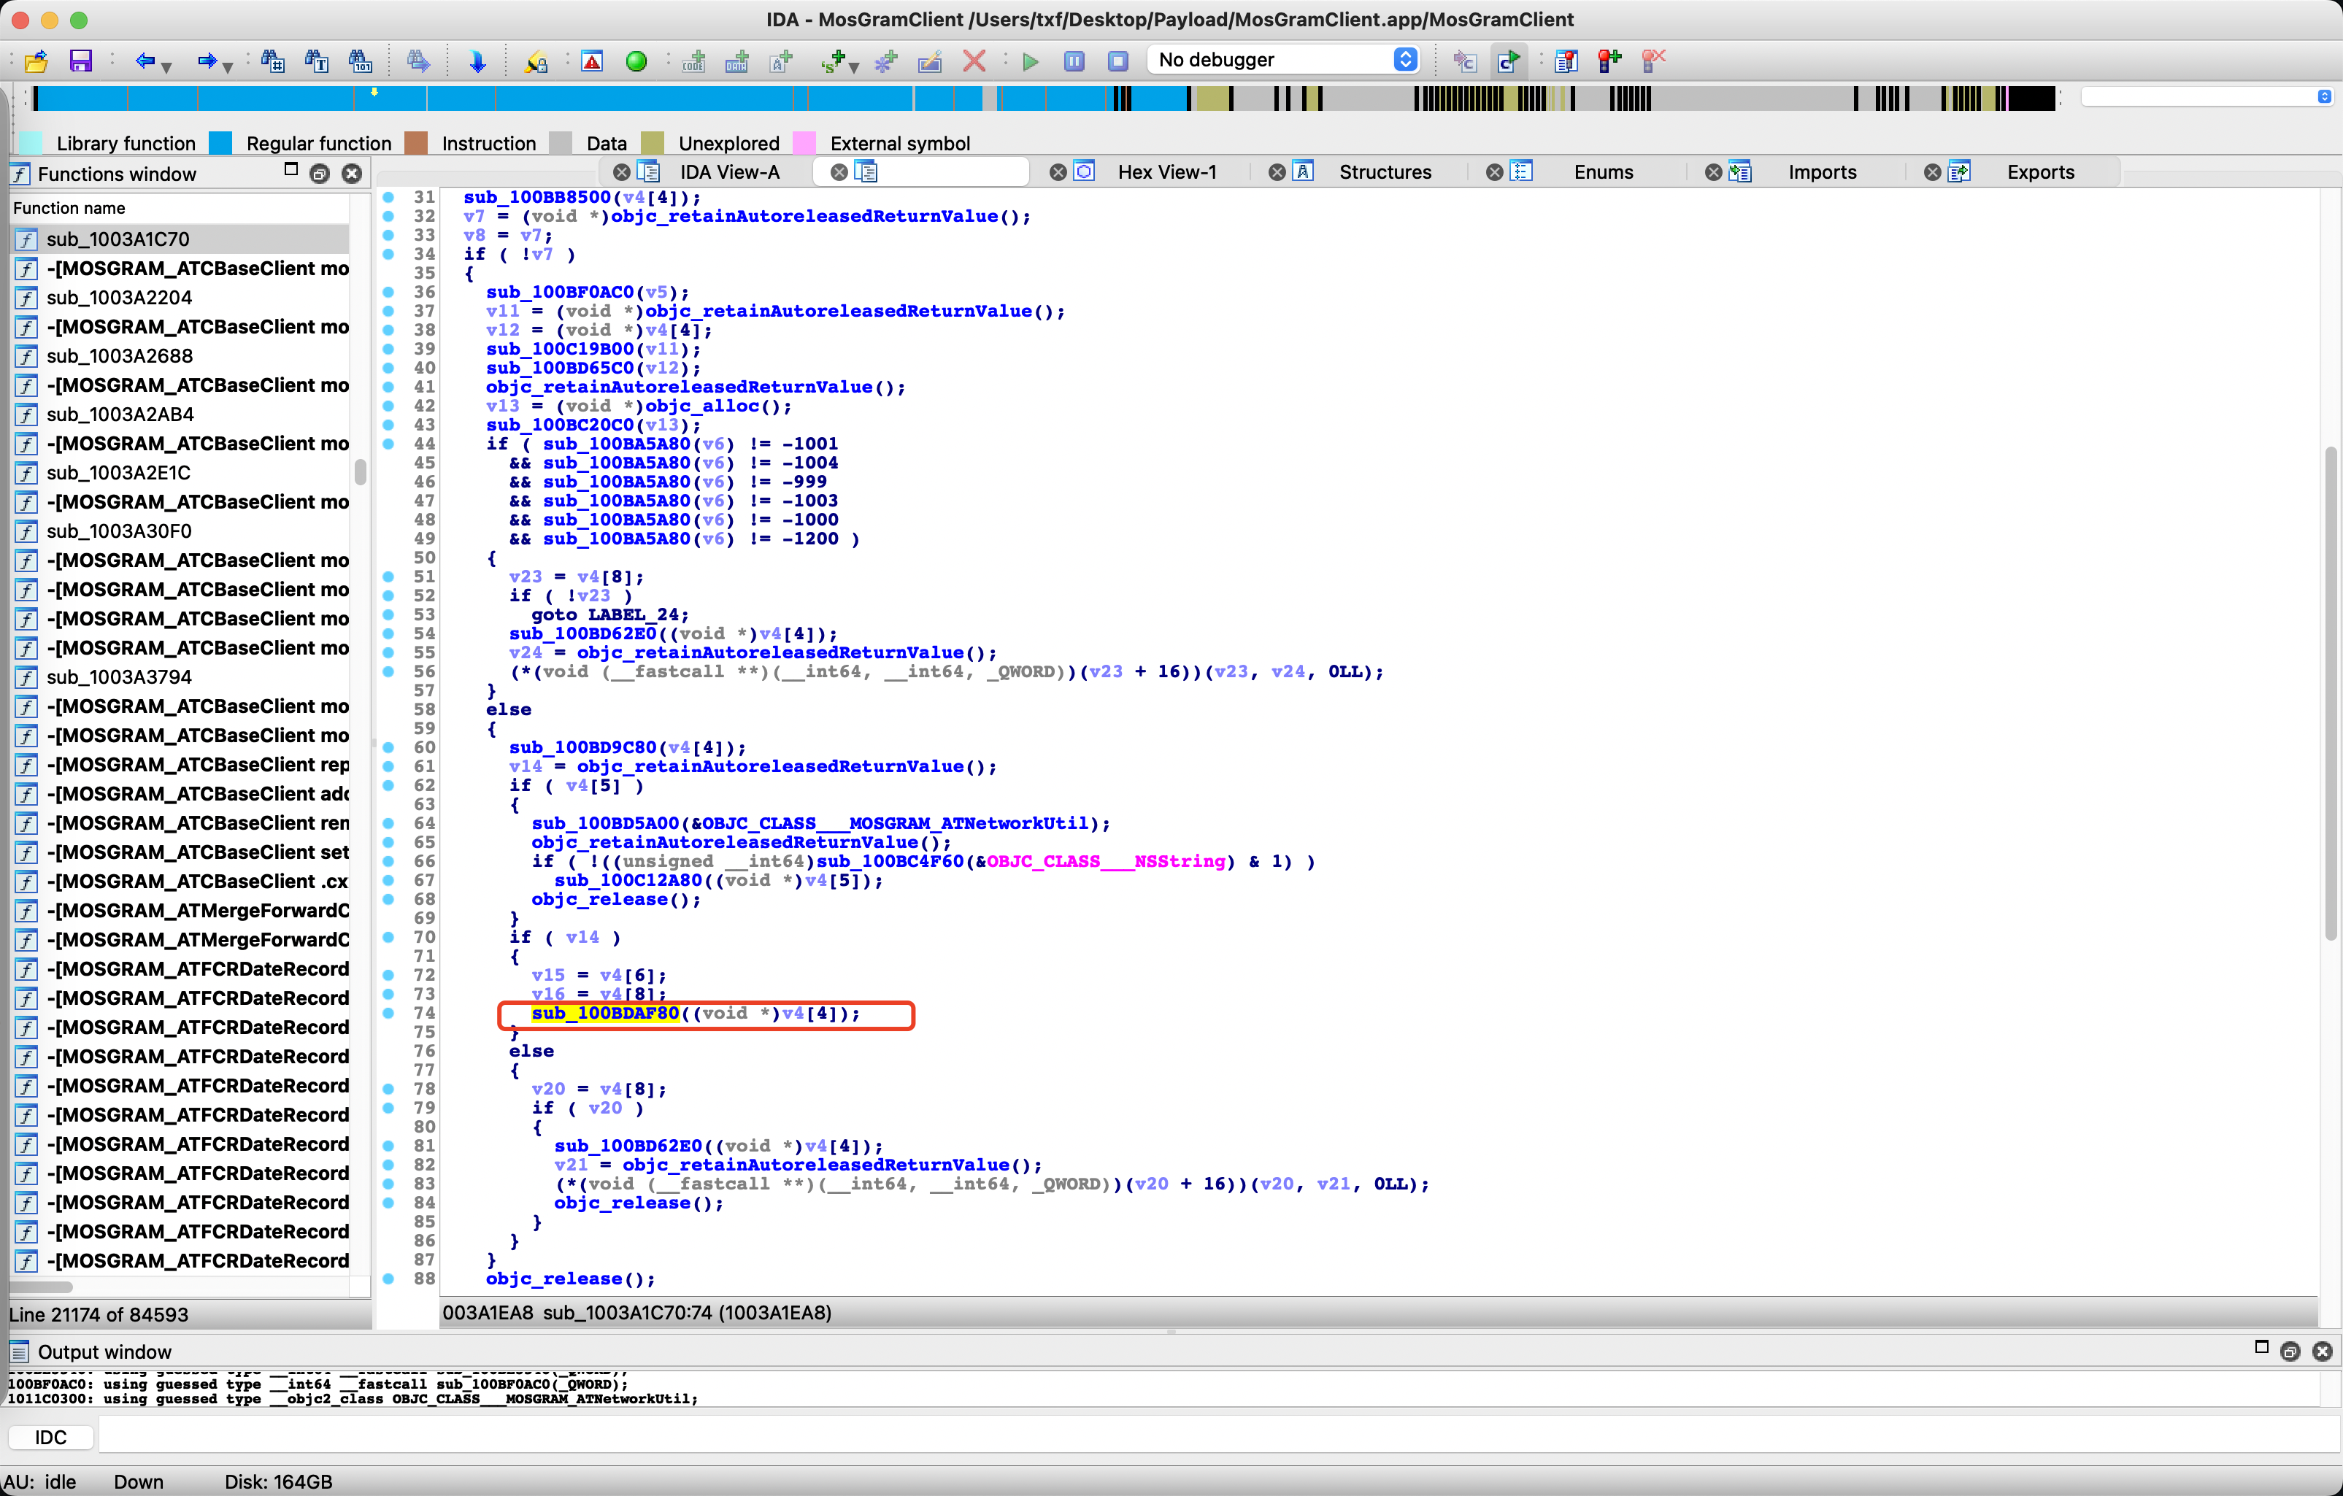This screenshot has height=1496, width=2343.
Task: Open the dropdown next to 's+' icon
Action: point(854,67)
